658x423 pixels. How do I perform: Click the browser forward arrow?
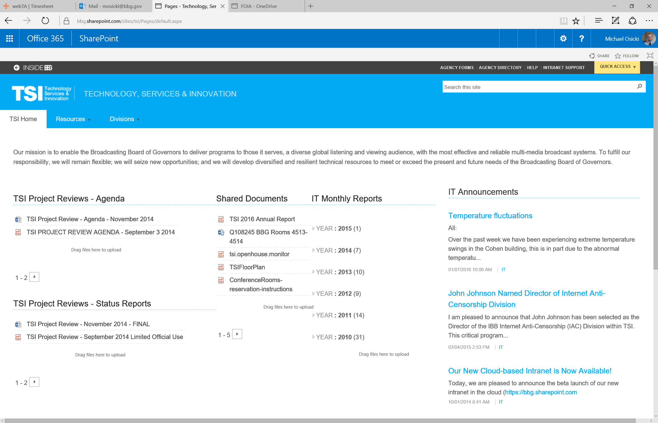27,21
